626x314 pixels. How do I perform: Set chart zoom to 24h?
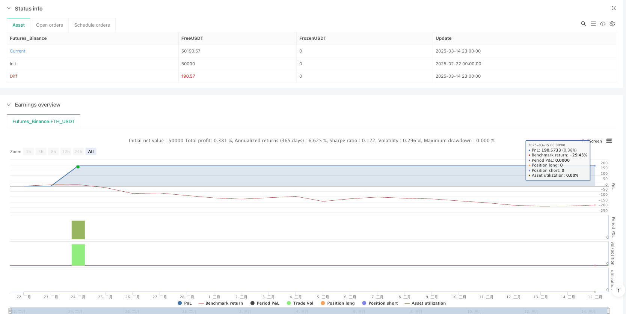[x=78, y=152]
